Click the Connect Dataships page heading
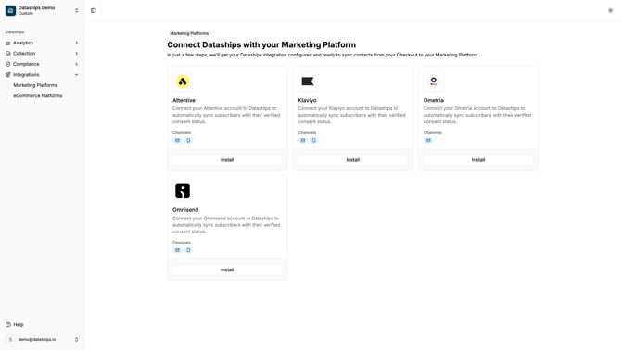Image resolution: width=621 pixels, height=350 pixels. click(x=261, y=44)
